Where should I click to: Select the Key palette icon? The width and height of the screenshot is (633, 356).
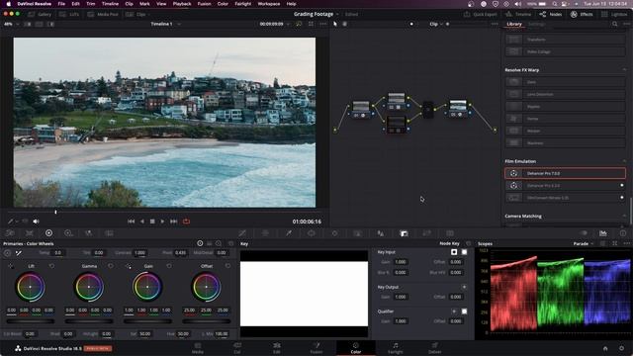coord(404,233)
